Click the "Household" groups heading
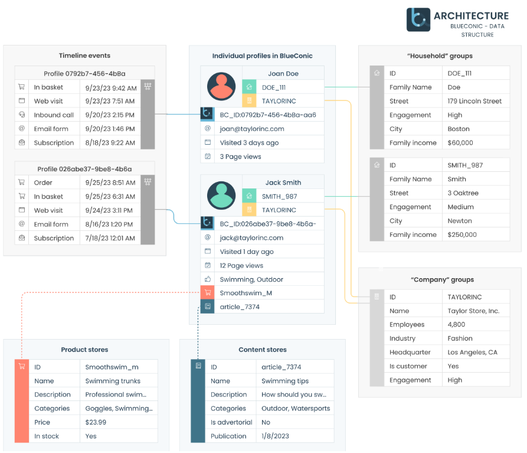Viewport: 527px width, 453px height. (440, 56)
